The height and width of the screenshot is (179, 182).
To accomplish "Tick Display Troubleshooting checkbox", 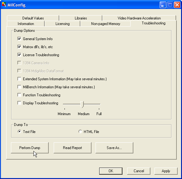I will [x=19, y=103].
